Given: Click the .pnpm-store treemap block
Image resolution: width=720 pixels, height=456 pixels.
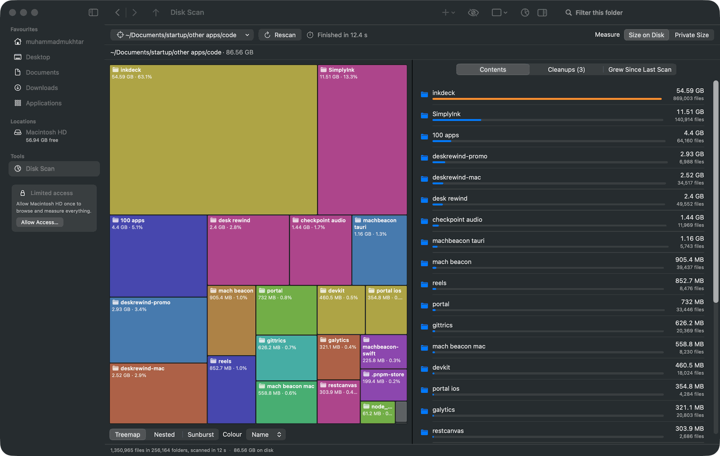Looking at the screenshot, I should pyautogui.click(x=383, y=385).
